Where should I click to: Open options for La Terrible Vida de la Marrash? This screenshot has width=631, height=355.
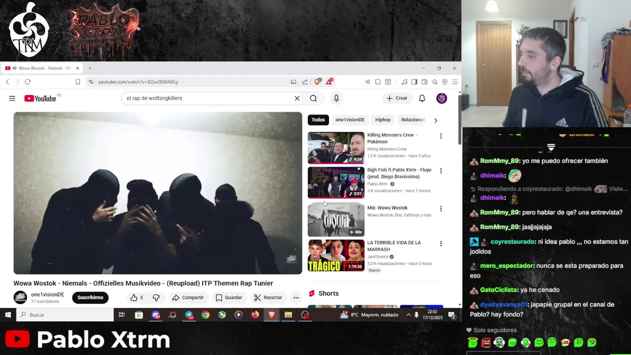(x=441, y=244)
